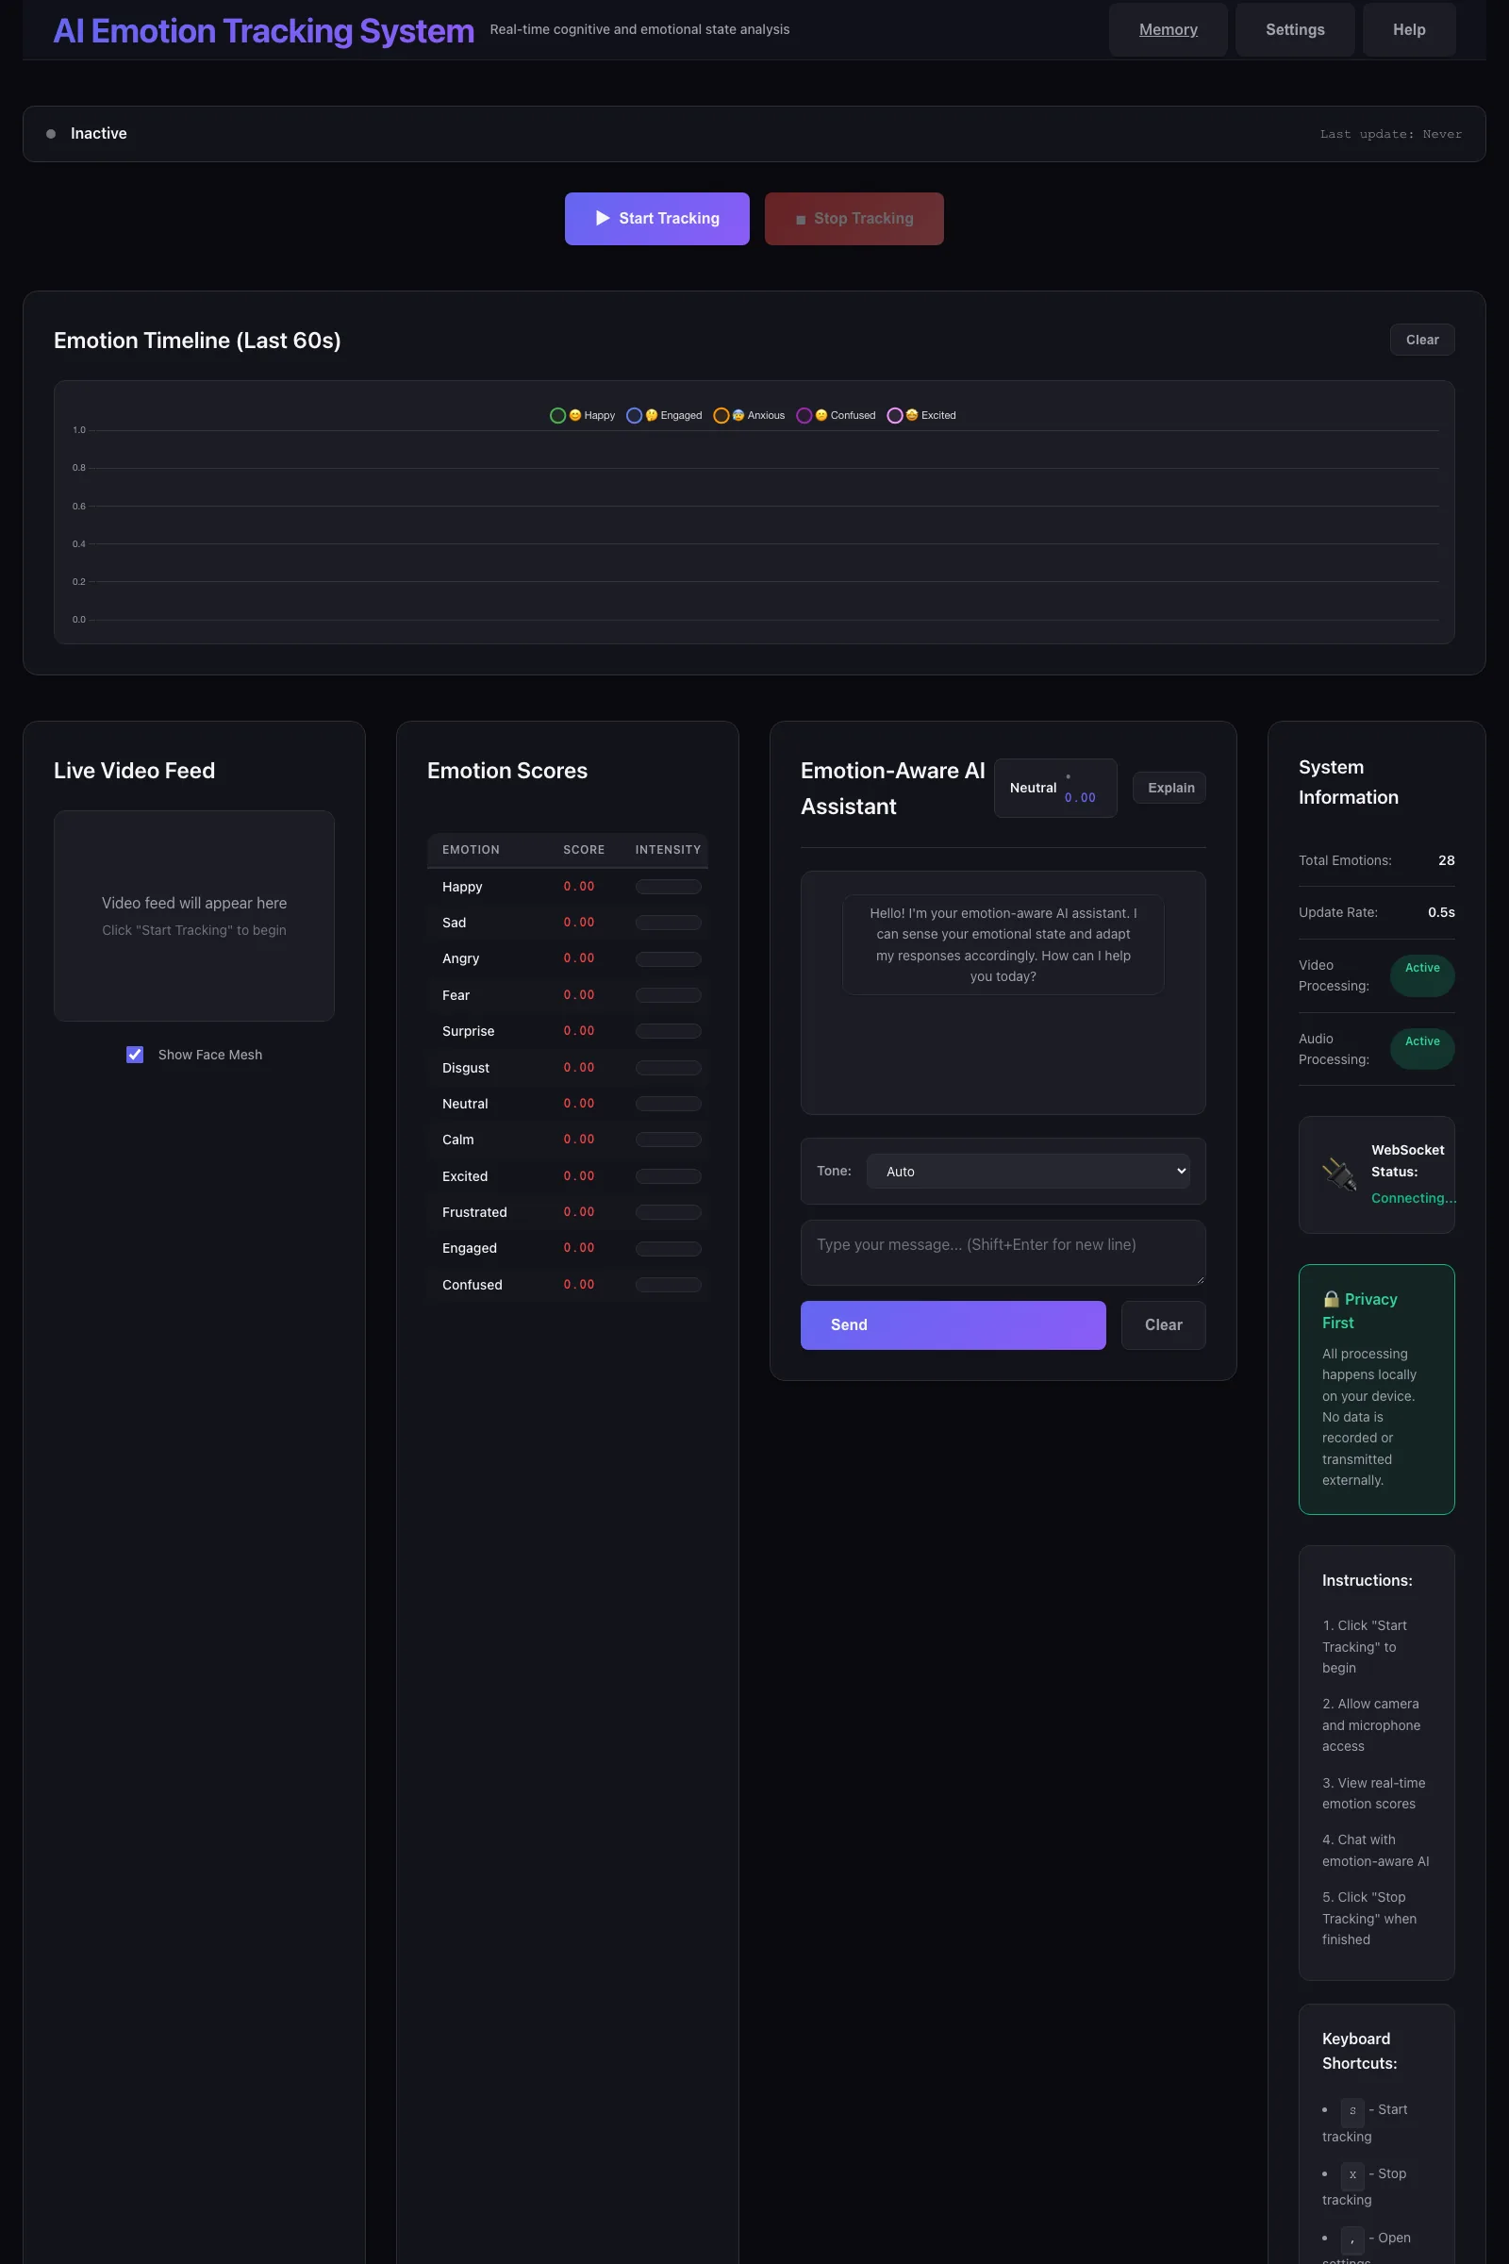Toggle the Anxious legend item in timeline
This screenshot has height=2264, width=1509.
pos(749,416)
